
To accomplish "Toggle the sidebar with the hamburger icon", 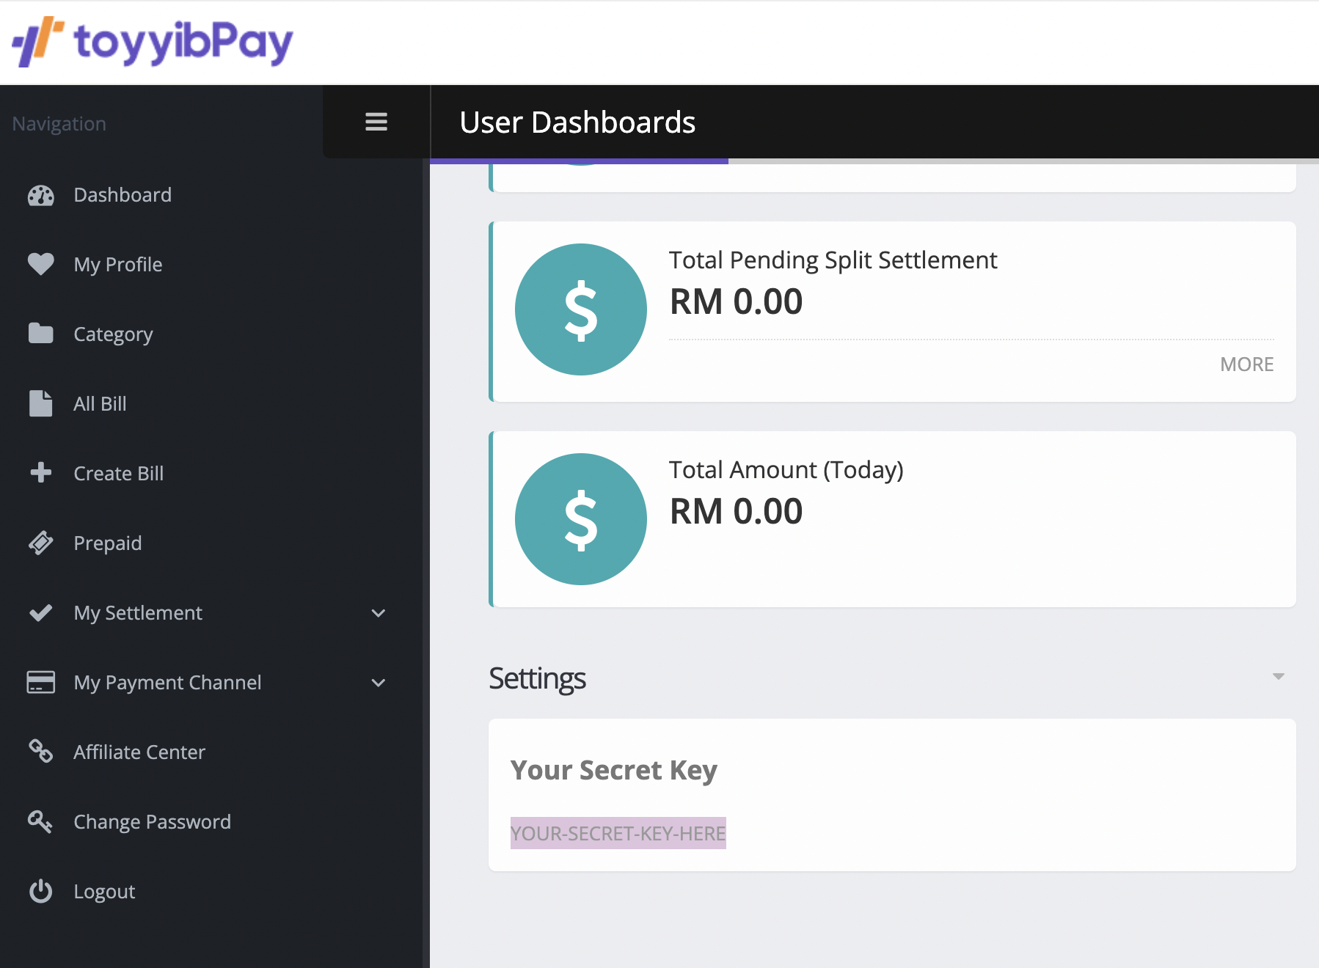I will (x=376, y=122).
